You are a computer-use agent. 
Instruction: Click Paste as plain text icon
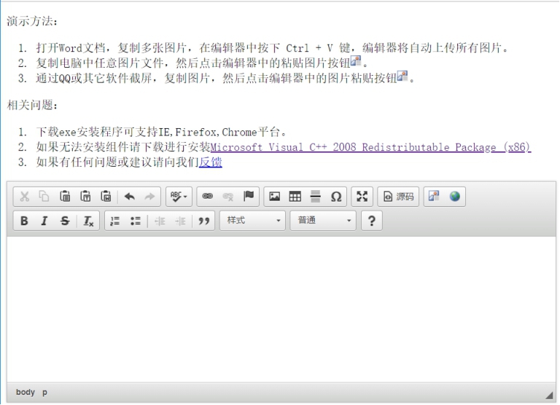click(x=86, y=196)
